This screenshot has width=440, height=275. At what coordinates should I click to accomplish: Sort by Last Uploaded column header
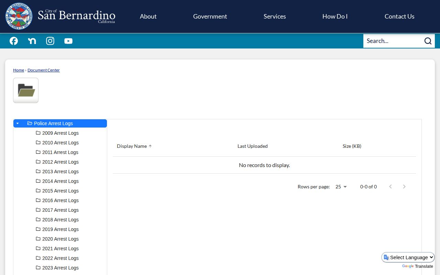tap(253, 146)
